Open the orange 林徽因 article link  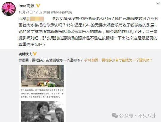coord(120,60)
